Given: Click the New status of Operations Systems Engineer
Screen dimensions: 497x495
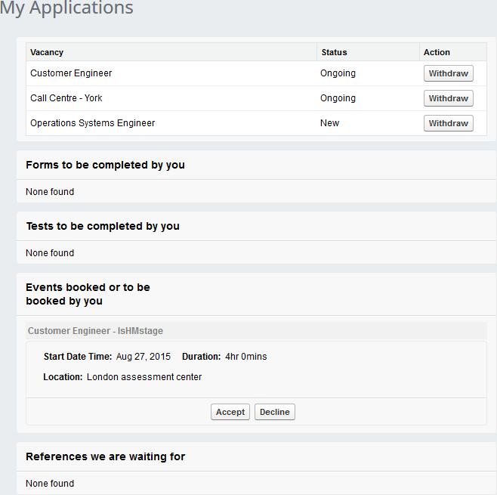Looking at the screenshot, I should click(x=330, y=123).
